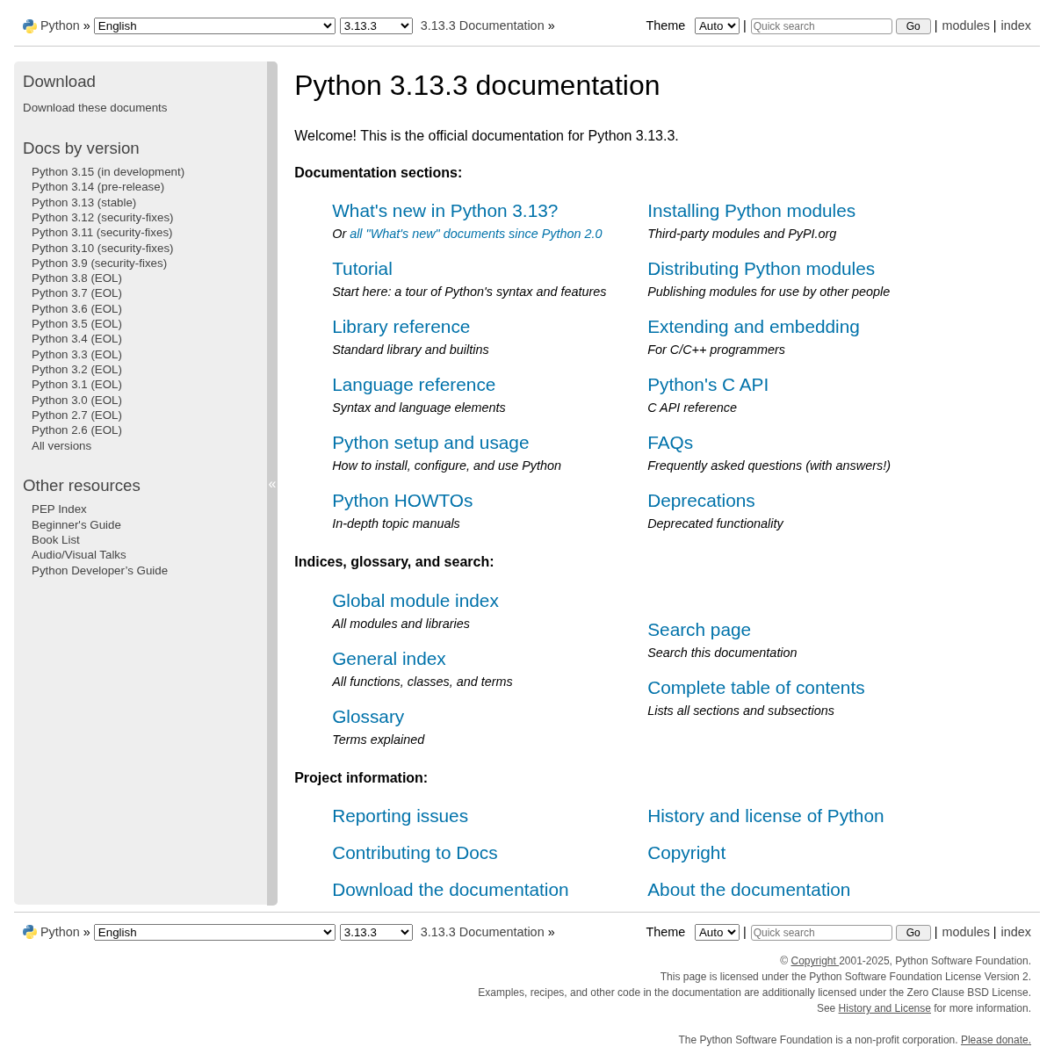Viewport: 1054px width, 1054px height.
Task: Open the modules link in top navigation
Action: 965,26
